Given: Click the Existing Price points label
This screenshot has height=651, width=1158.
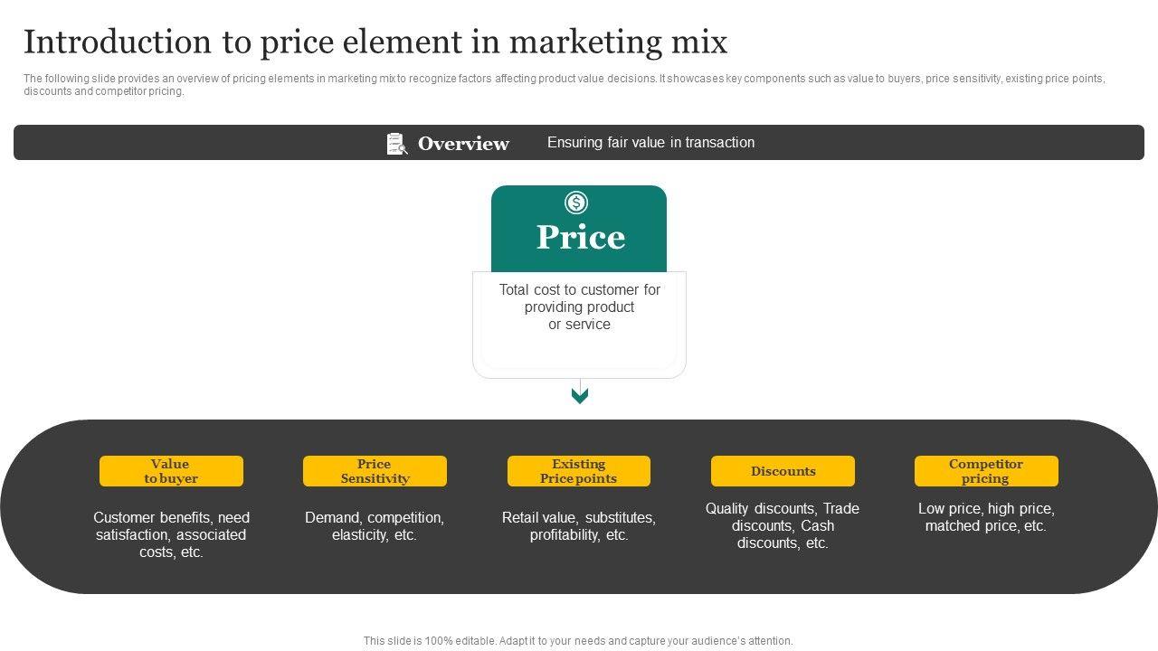Looking at the screenshot, I should 579,471.
